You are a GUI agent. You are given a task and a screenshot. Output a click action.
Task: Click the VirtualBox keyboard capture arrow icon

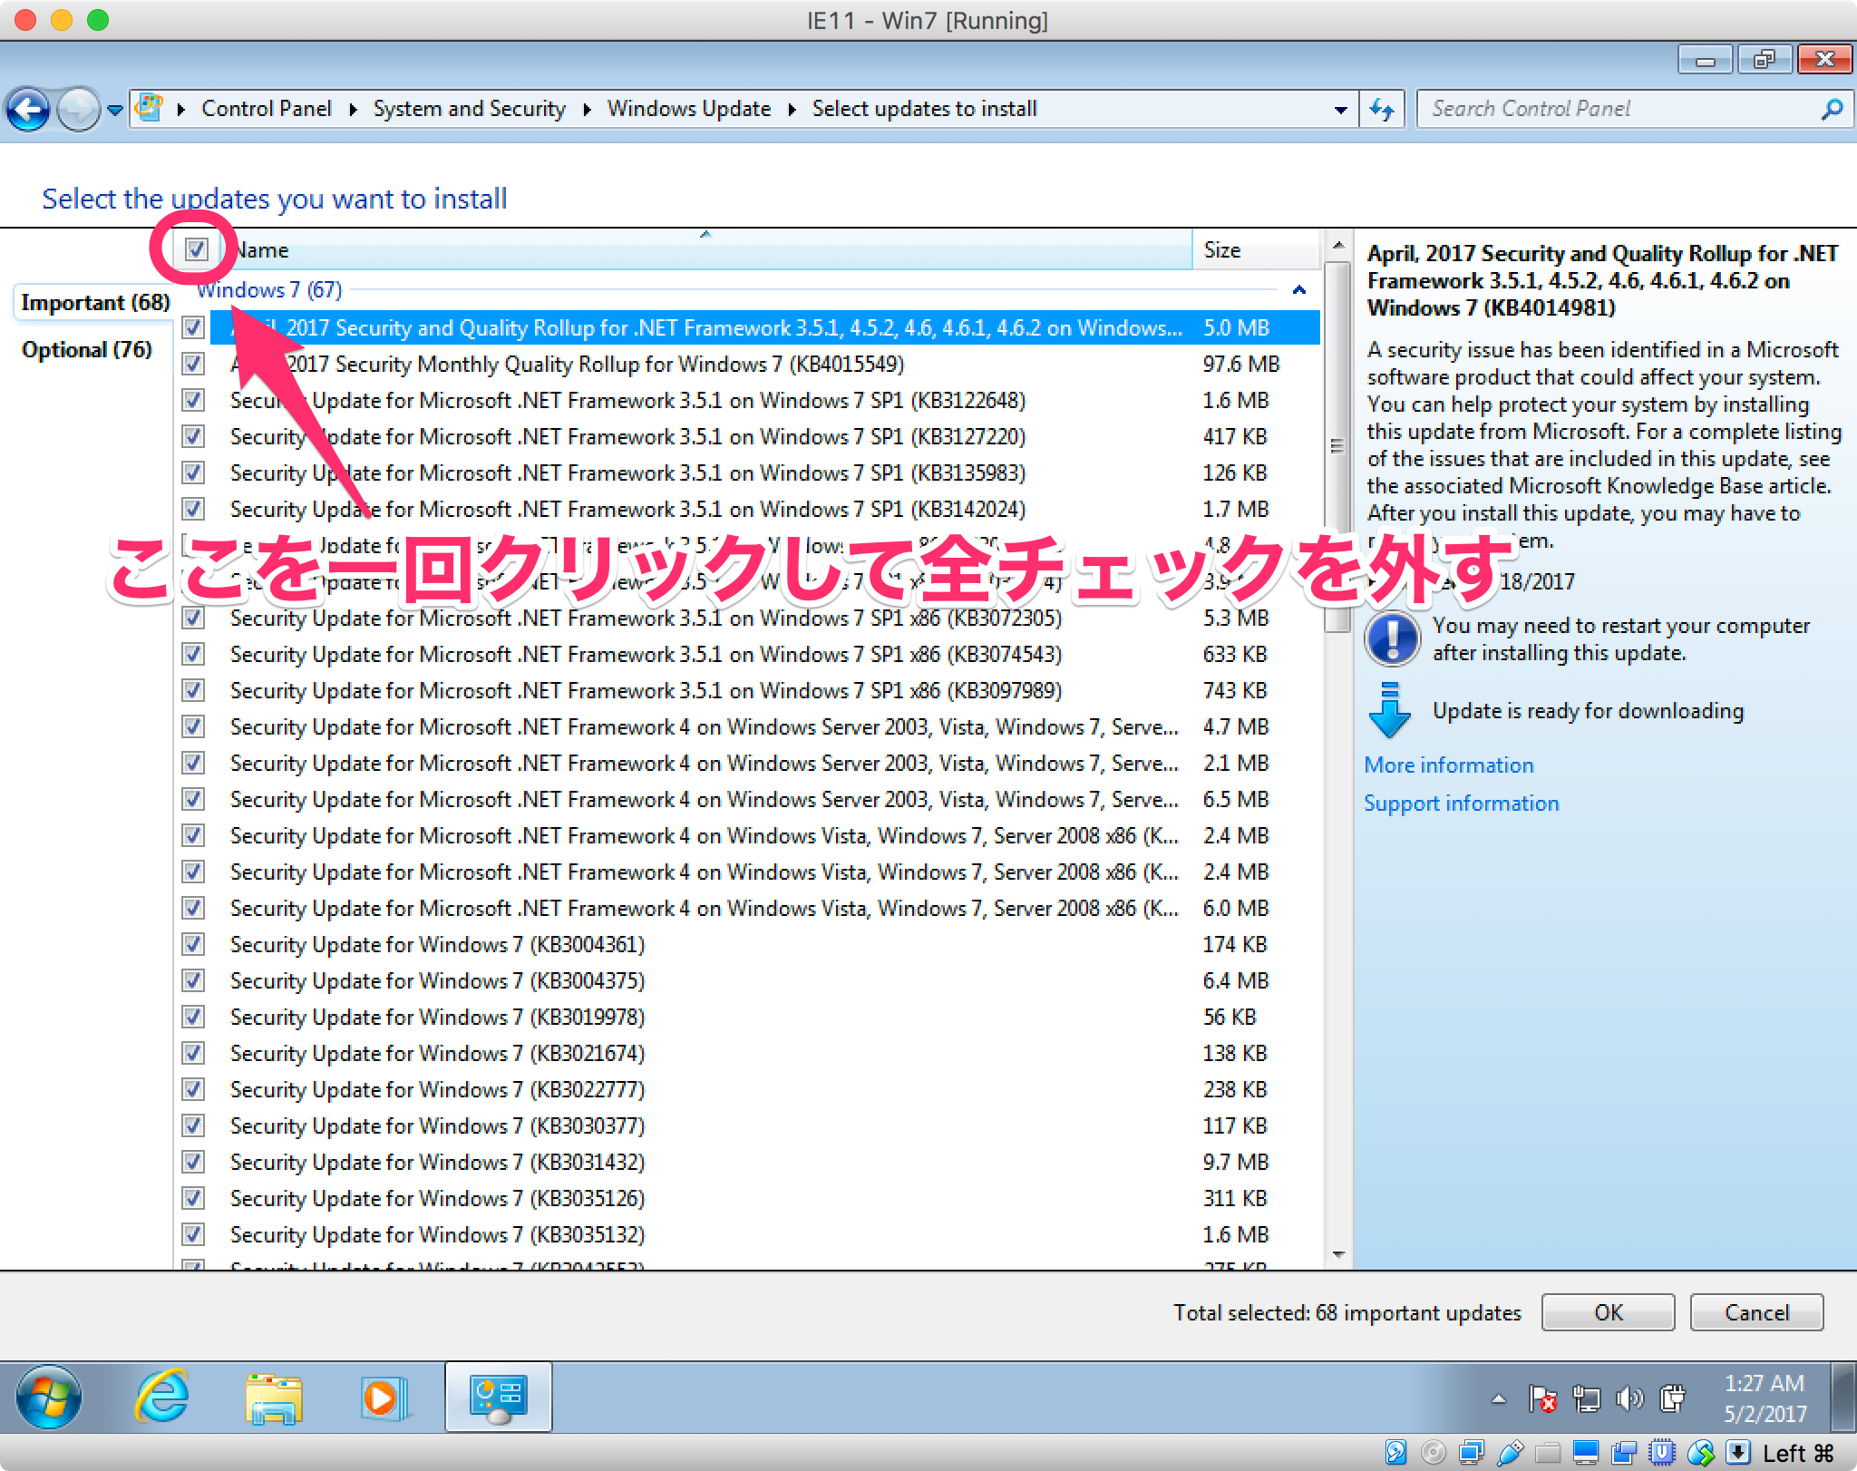tap(1738, 1453)
